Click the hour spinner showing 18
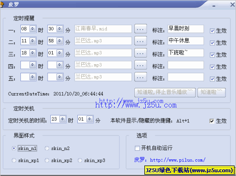The height and width of the screenshot is (176, 236). point(28,53)
